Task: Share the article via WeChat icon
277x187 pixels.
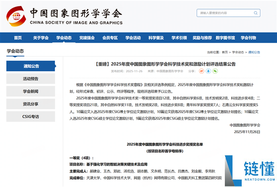Action: (x=215, y=71)
